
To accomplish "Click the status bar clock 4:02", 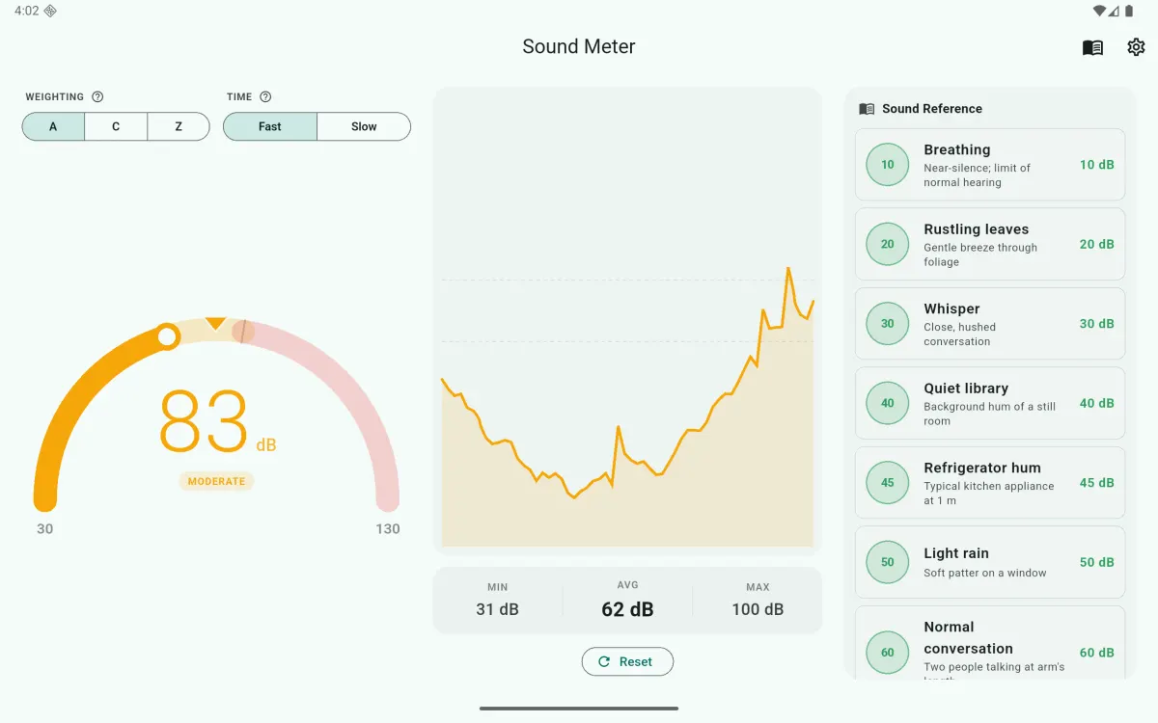I will tap(27, 11).
